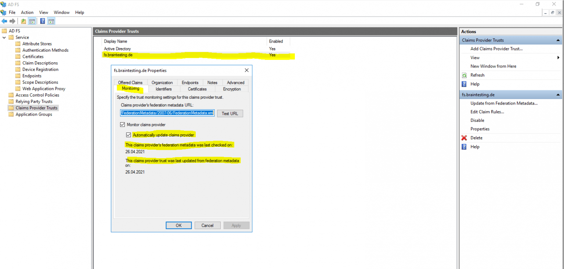Viewport: 564px width, 269px height.
Task: Open the View submenu in Actions
Action: click(x=475, y=57)
